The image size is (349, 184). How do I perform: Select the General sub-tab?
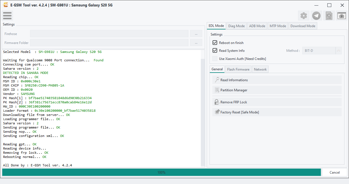tap(217, 69)
